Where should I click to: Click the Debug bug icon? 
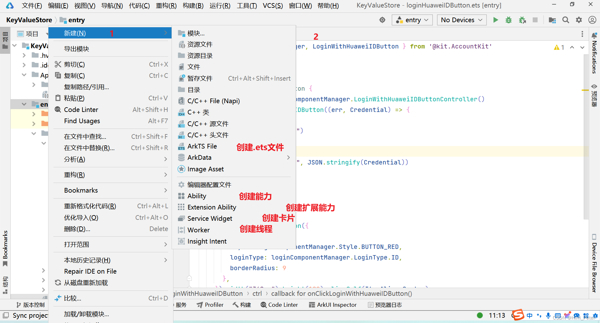coord(509,20)
